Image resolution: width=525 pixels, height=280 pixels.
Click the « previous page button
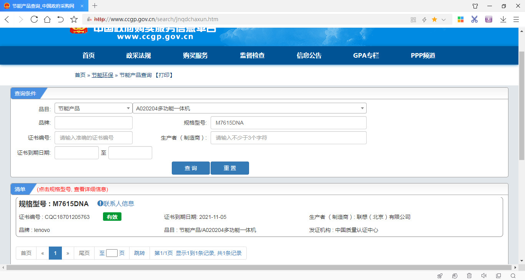43,253
